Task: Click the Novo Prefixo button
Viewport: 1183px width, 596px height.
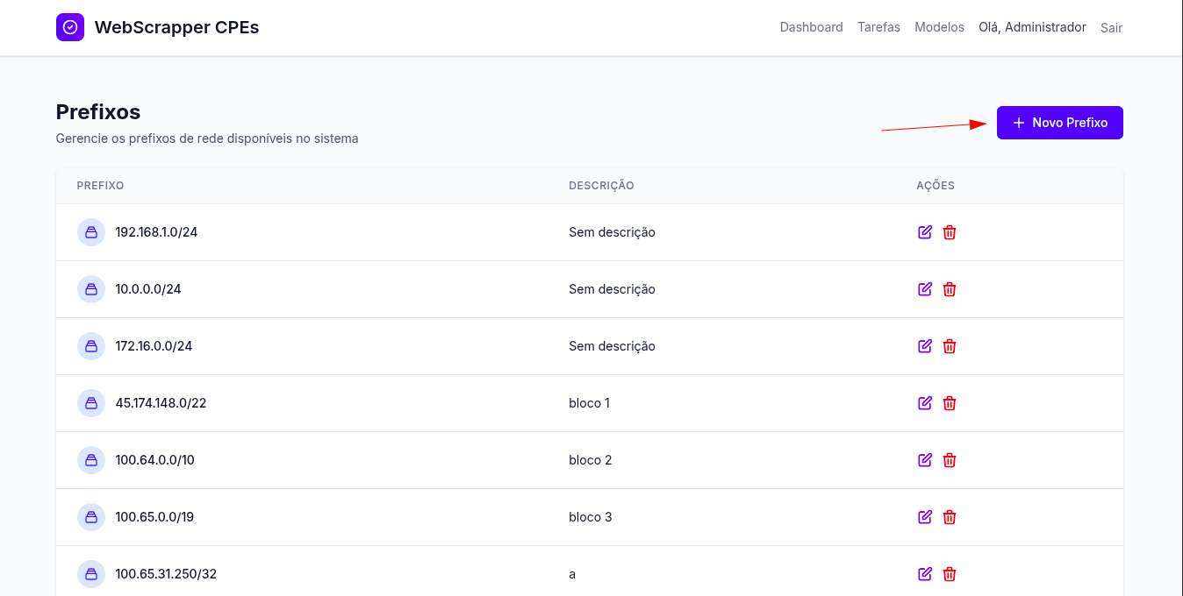Action: [x=1059, y=123]
